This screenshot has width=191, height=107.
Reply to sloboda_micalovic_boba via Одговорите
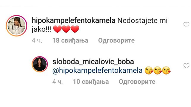[x=137, y=82]
